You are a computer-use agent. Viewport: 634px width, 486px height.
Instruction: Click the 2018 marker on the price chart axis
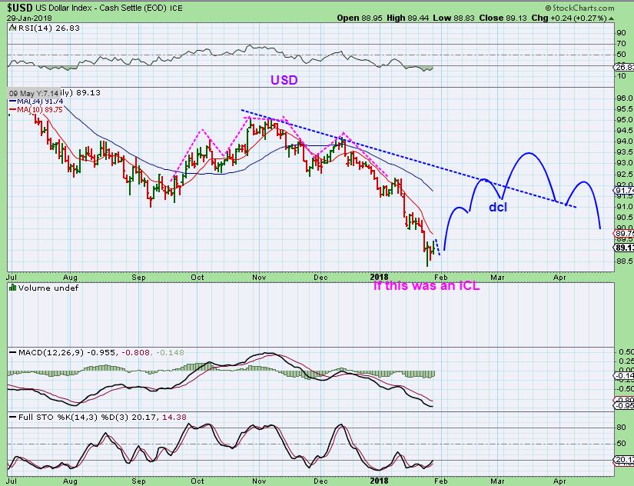pos(380,275)
